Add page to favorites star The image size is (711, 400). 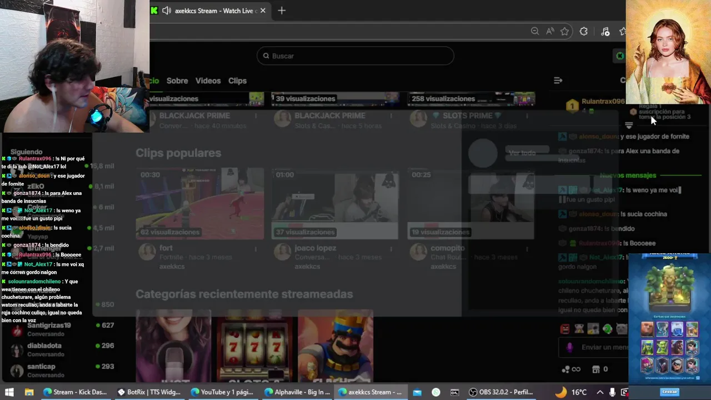pyautogui.click(x=565, y=31)
